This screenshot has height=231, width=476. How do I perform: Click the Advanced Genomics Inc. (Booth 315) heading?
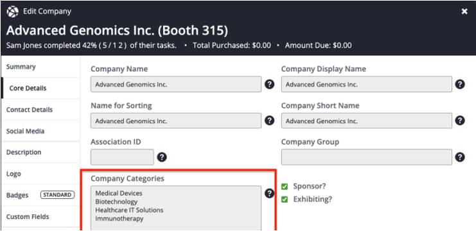tap(117, 31)
